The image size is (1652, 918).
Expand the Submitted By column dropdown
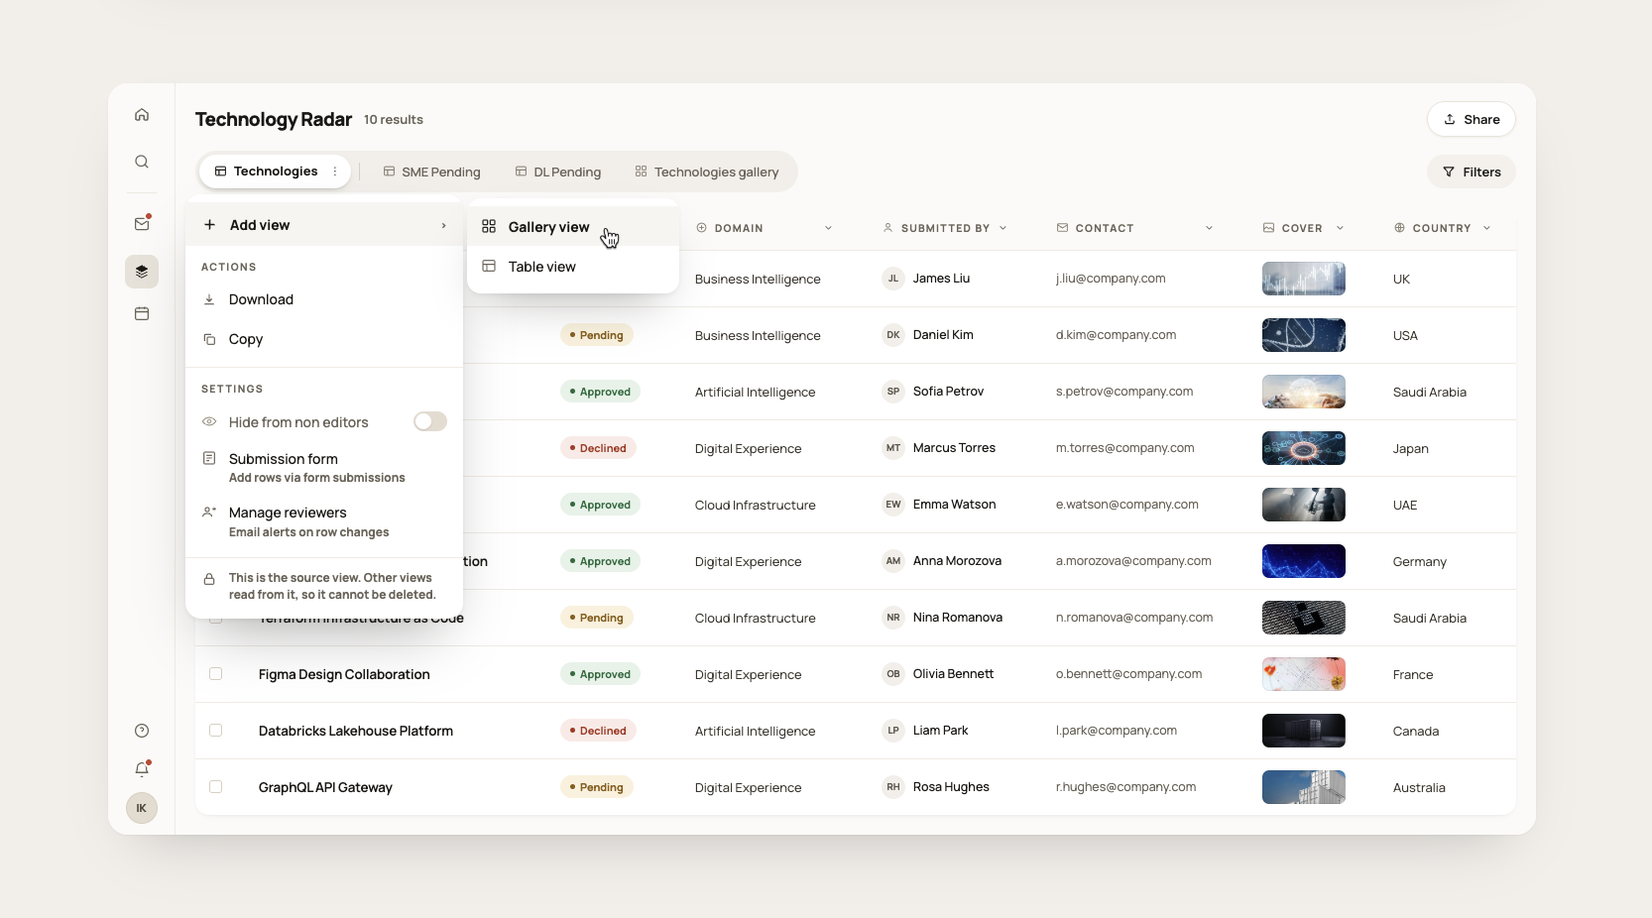pos(1003,228)
